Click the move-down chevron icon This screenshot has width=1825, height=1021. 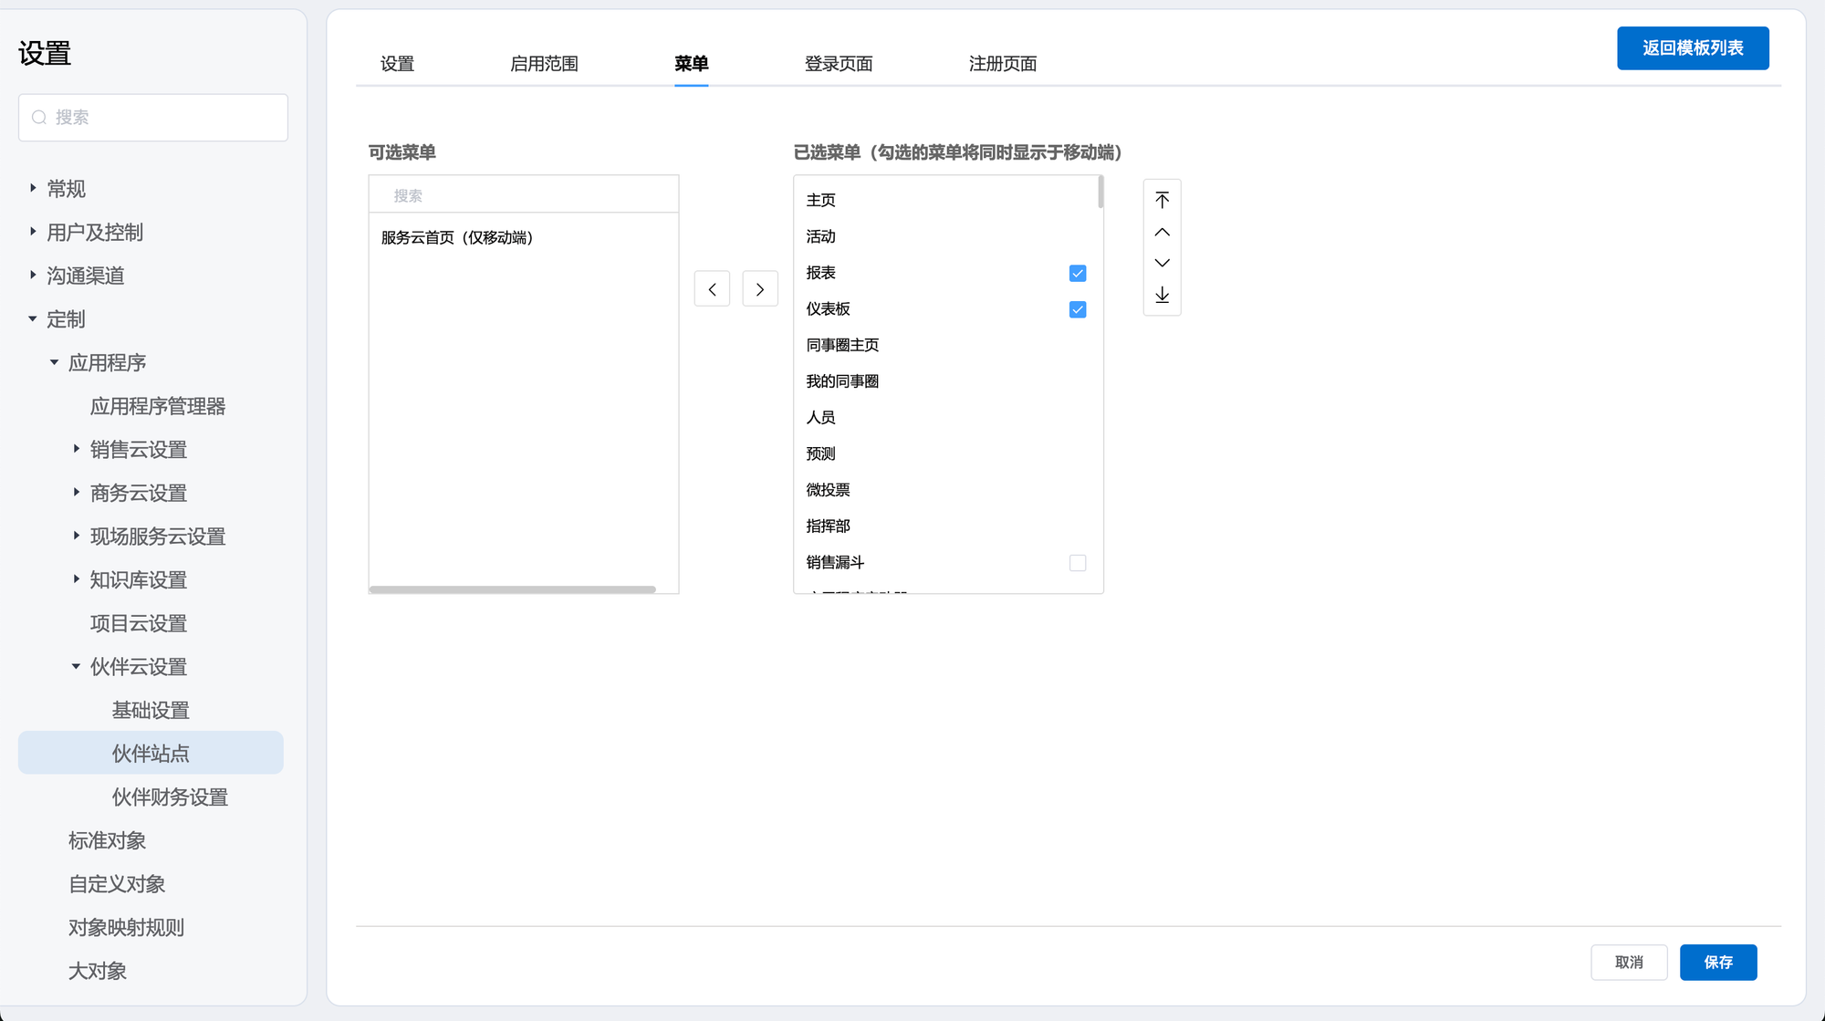click(1162, 263)
